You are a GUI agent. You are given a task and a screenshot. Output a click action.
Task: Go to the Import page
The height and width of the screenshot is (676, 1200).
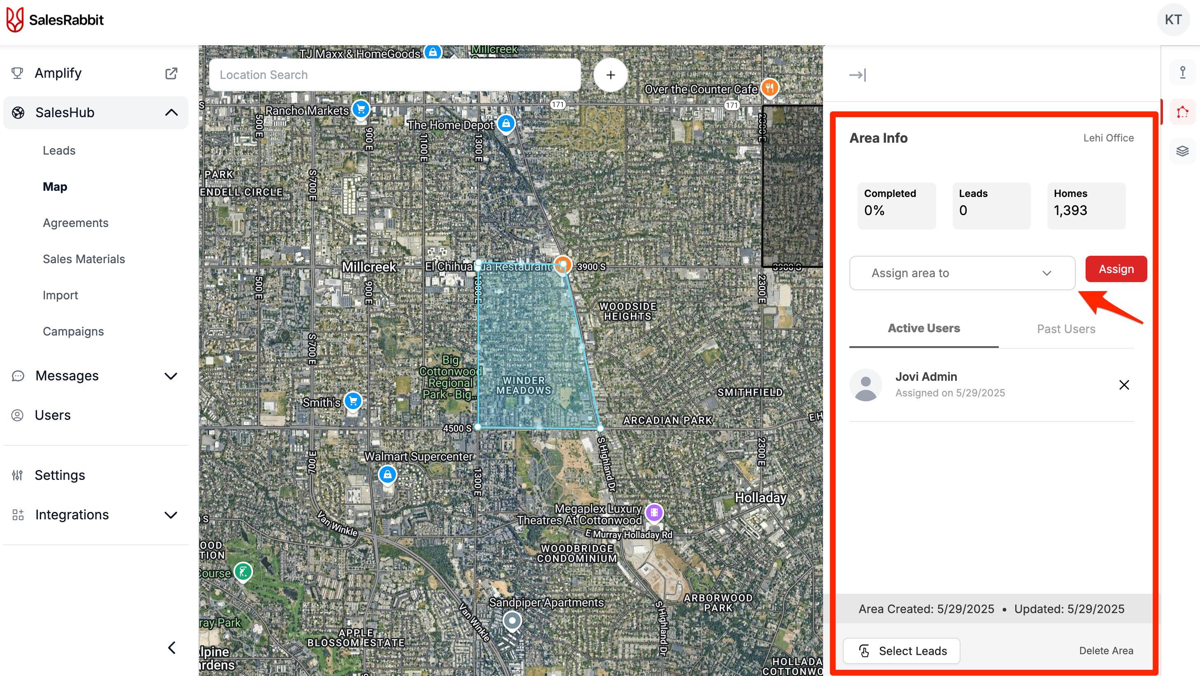[x=60, y=295]
